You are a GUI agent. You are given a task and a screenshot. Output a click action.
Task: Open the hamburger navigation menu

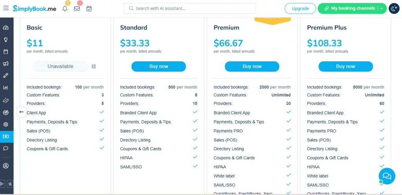coord(6,8)
